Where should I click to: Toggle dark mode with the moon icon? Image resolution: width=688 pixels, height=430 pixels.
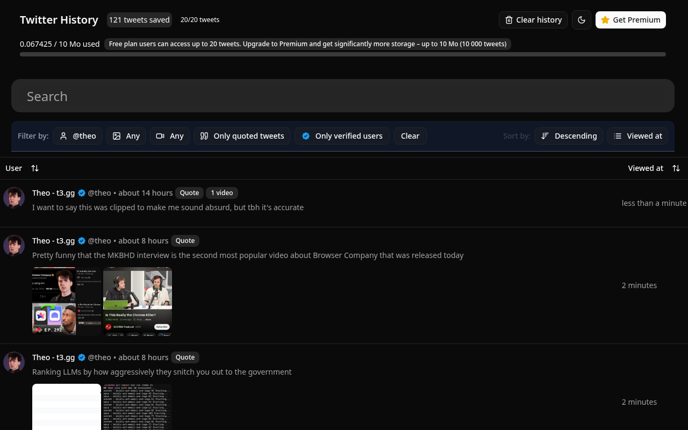pyautogui.click(x=582, y=20)
